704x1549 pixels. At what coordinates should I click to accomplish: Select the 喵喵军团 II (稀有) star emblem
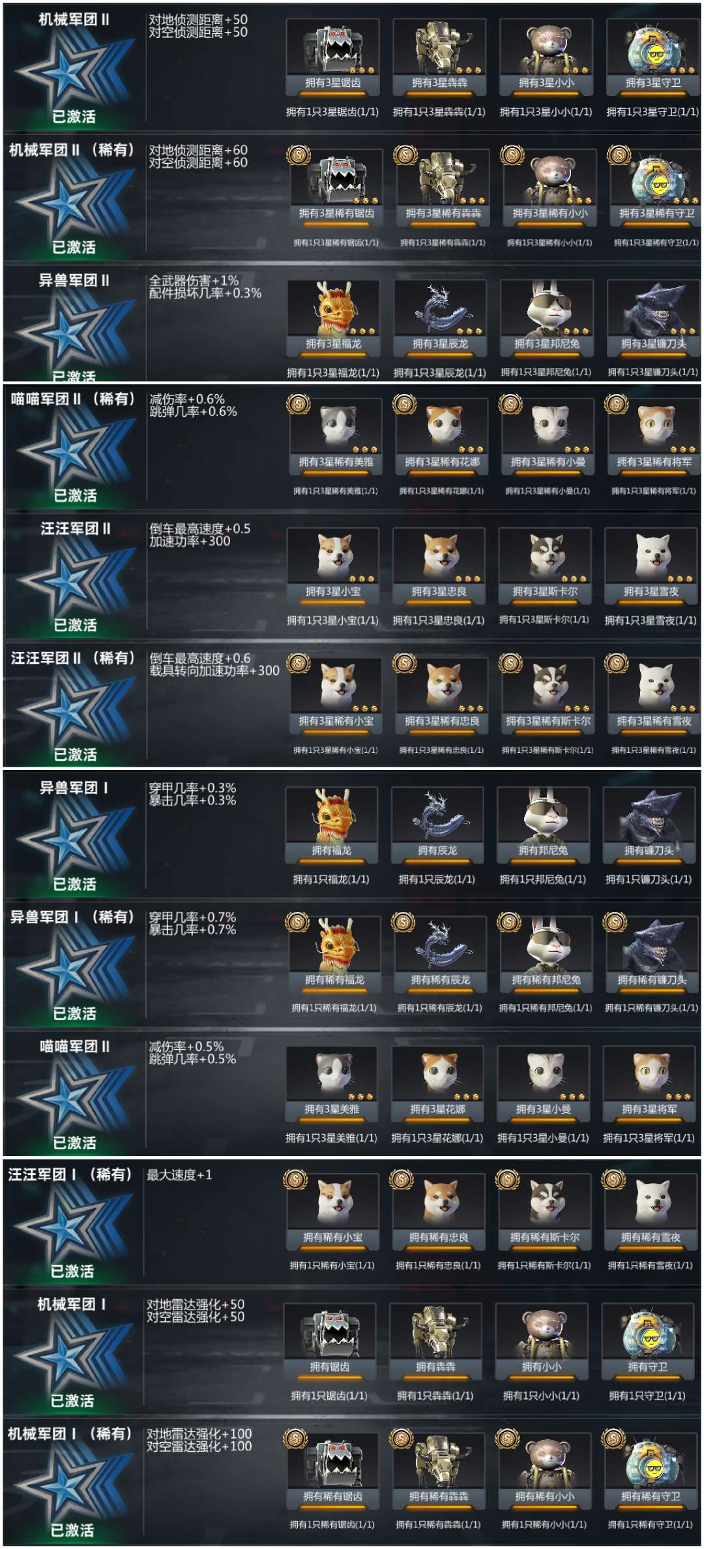(74, 449)
